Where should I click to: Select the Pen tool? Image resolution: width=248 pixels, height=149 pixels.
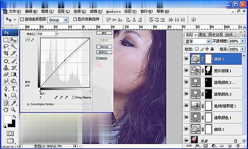6,89
